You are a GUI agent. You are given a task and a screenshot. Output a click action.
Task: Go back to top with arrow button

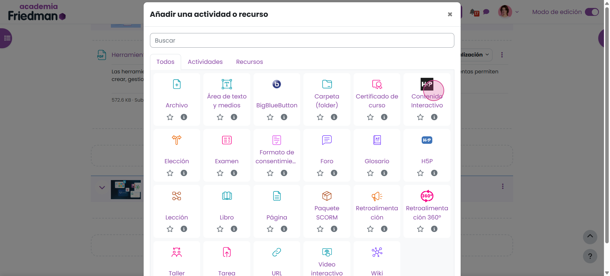[x=590, y=237]
